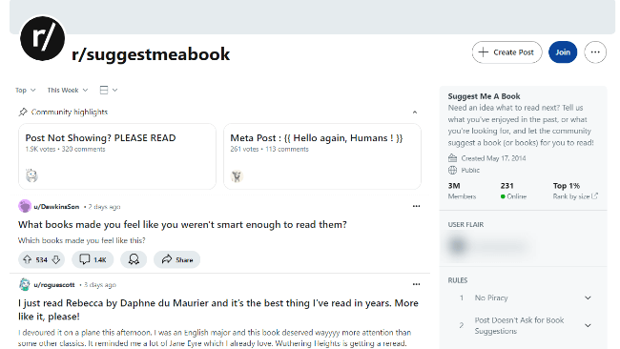620x349 pixels.
Task: Upvote the 534-point post
Action: [x=28, y=259]
